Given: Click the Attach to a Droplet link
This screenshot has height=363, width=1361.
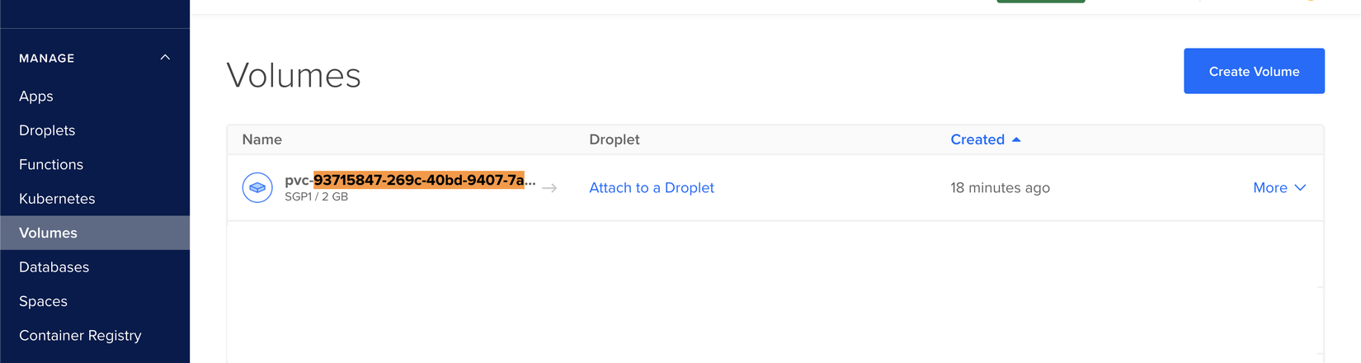Looking at the screenshot, I should [x=652, y=188].
